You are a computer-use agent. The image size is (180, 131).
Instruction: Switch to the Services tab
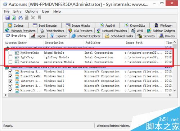(x=146, y=36)
